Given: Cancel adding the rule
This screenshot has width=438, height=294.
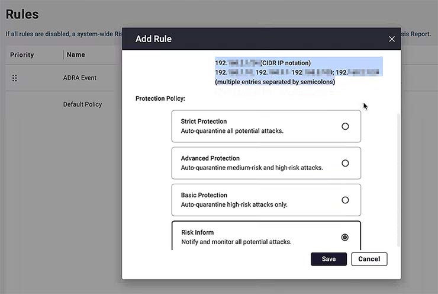Looking at the screenshot, I should (x=369, y=259).
